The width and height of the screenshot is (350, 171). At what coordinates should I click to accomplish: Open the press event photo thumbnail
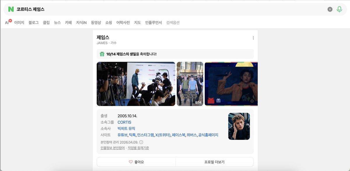pos(136,84)
